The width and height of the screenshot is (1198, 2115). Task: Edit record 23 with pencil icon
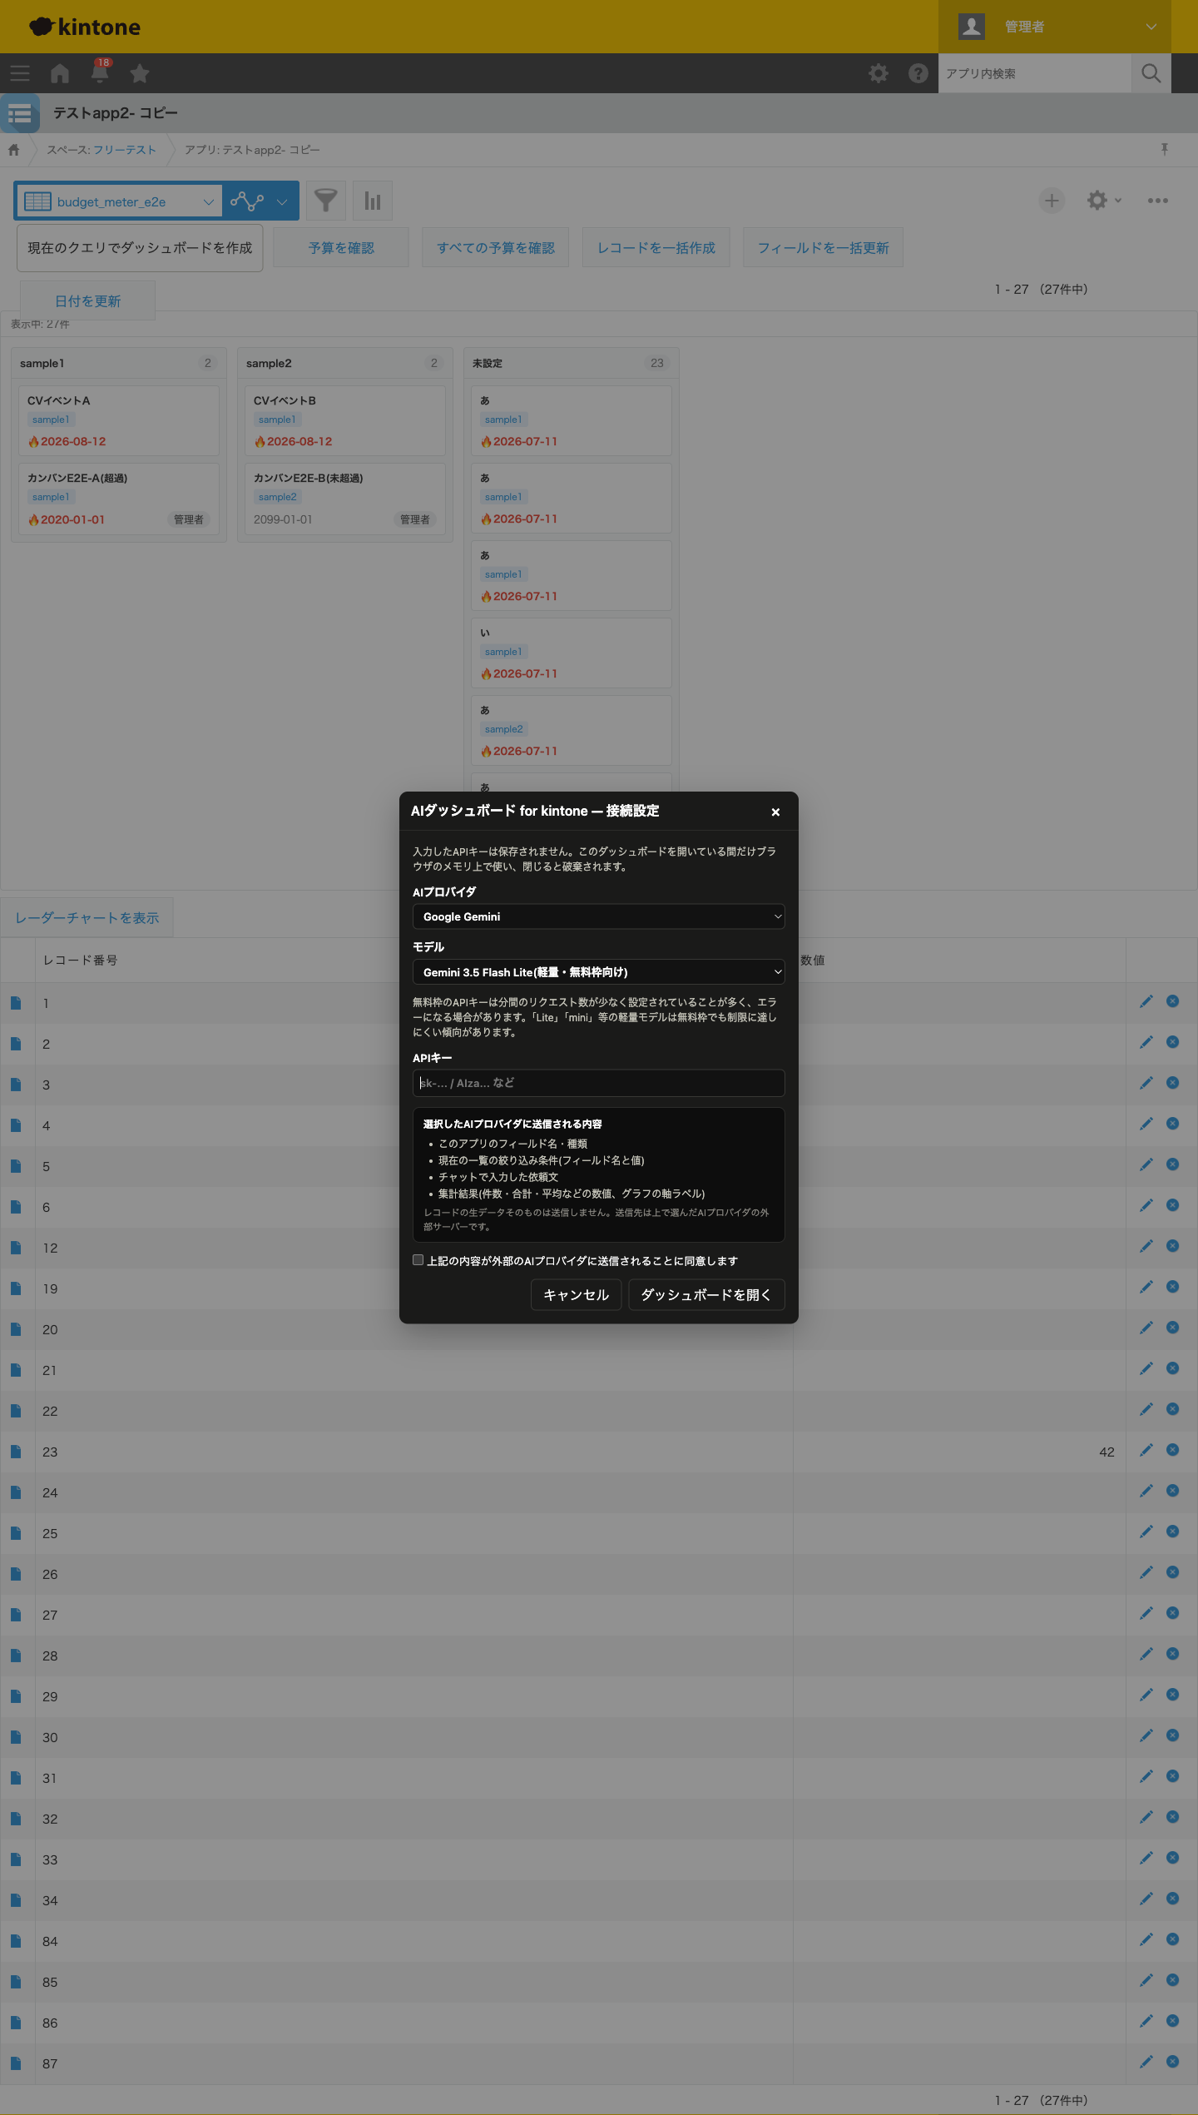[x=1146, y=1450]
